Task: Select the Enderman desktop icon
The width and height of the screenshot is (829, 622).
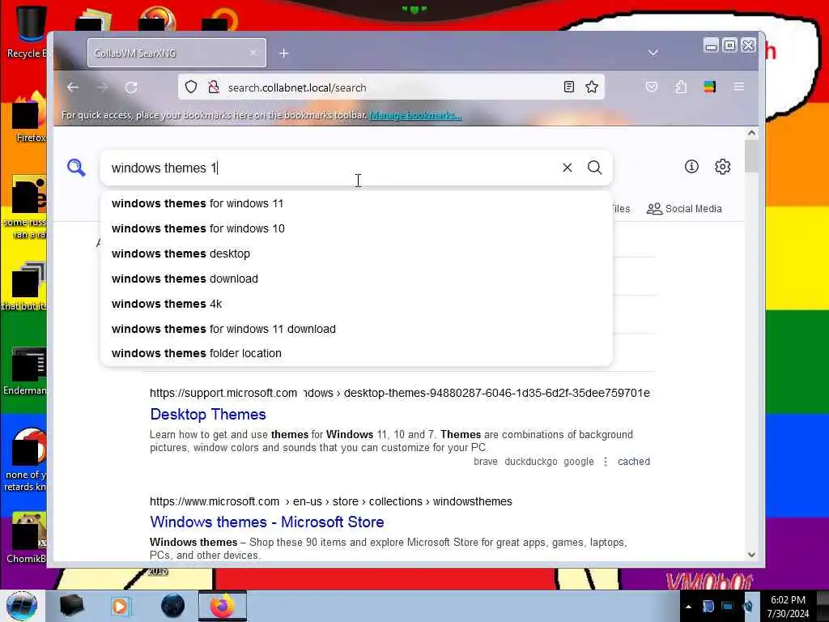Action: click(25, 372)
